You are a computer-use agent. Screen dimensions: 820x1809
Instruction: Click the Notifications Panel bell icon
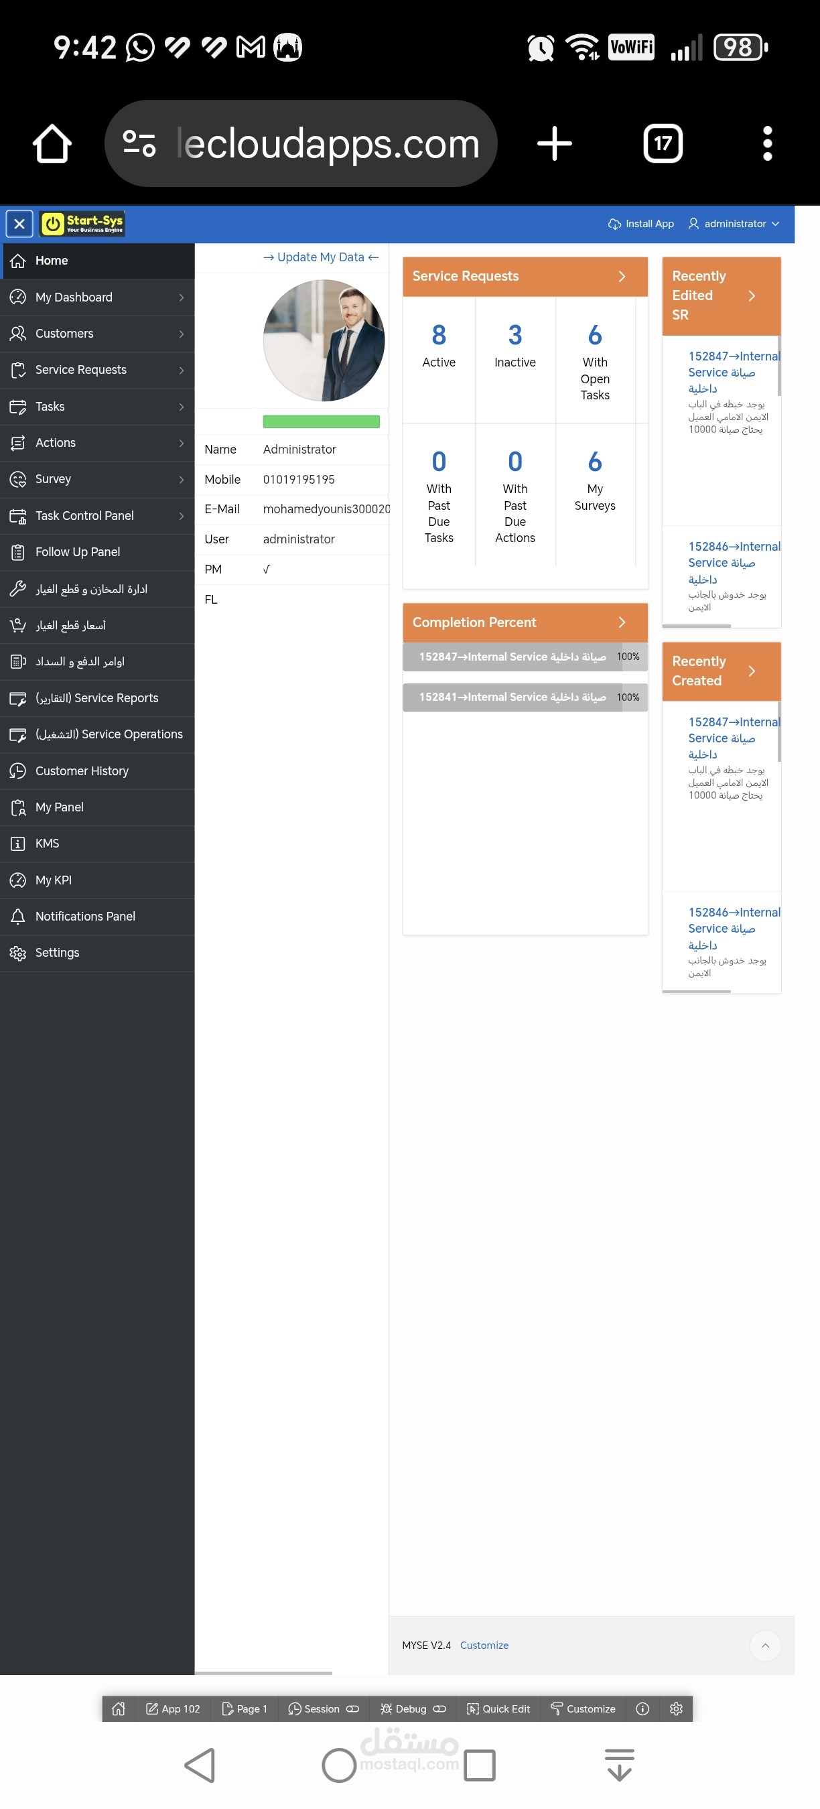coord(17,917)
